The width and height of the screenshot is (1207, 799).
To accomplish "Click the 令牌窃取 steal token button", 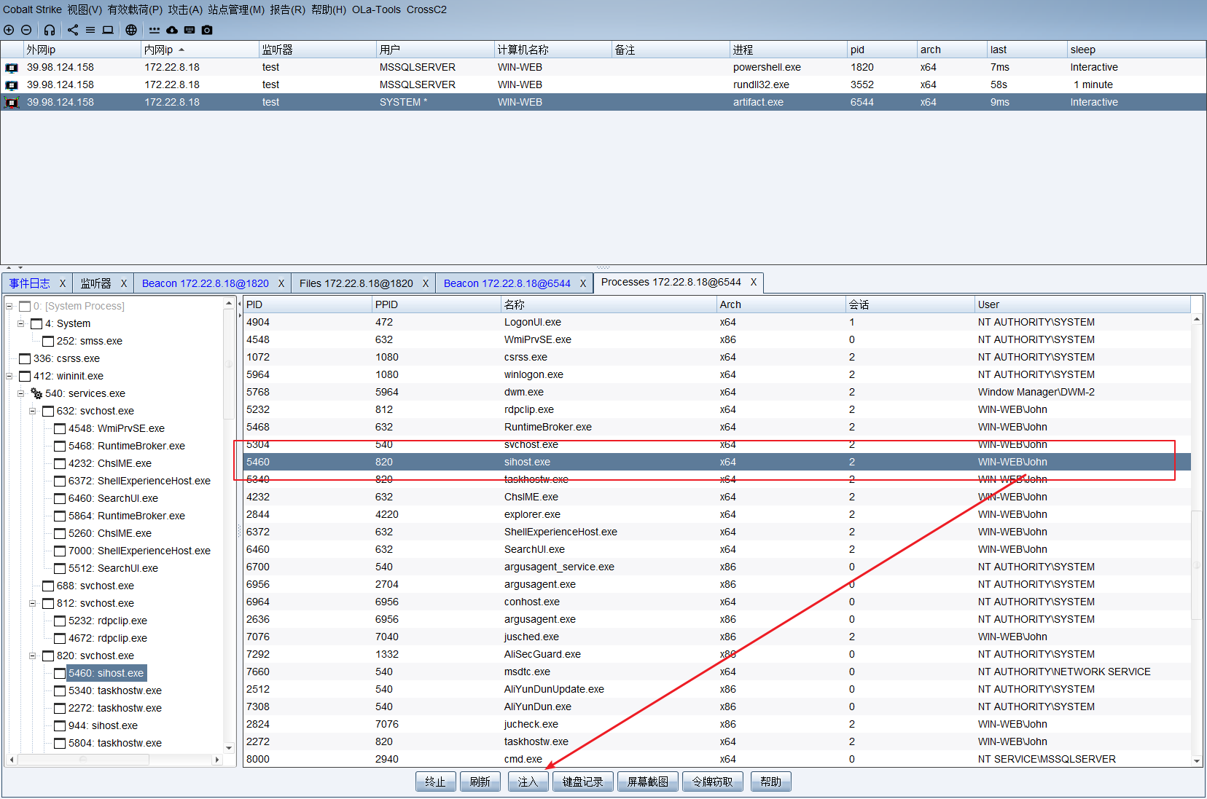I will 713,782.
